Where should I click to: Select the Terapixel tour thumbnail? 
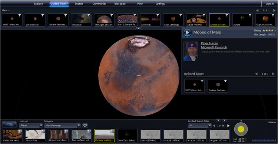tap(81, 20)
